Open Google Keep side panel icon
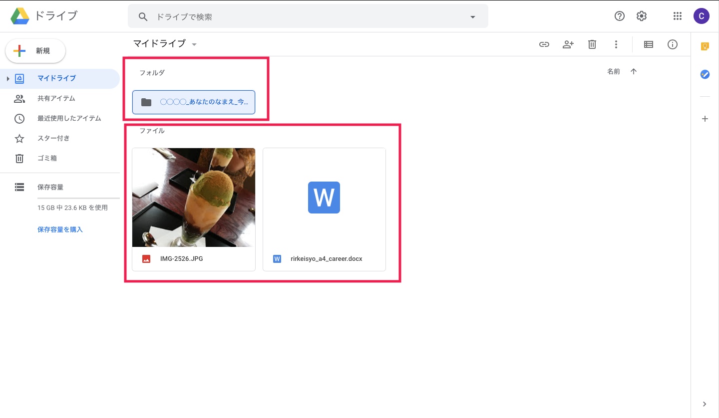This screenshot has height=418, width=719. pyautogui.click(x=705, y=46)
